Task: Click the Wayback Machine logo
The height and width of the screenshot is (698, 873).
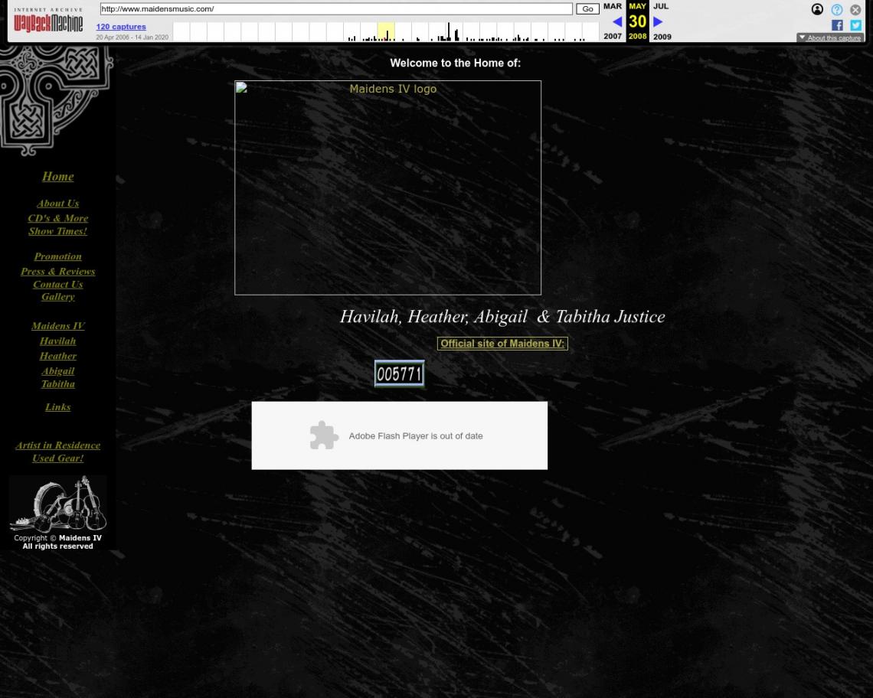Action: pyautogui.click(x=48, y=20)
